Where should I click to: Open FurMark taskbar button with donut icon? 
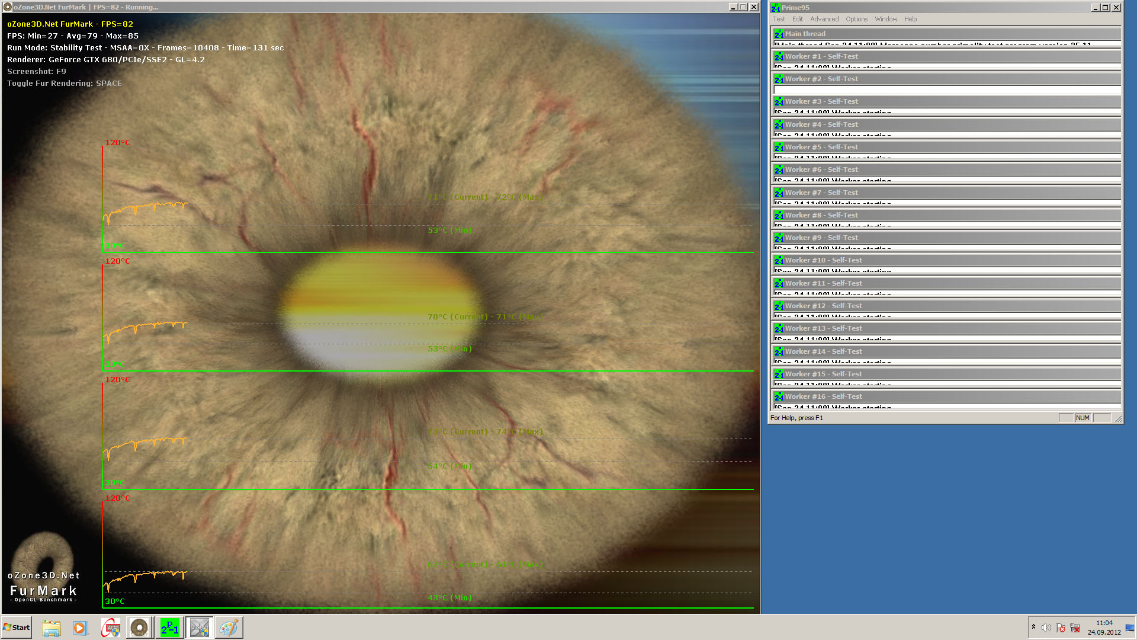(x=139, y=628)
